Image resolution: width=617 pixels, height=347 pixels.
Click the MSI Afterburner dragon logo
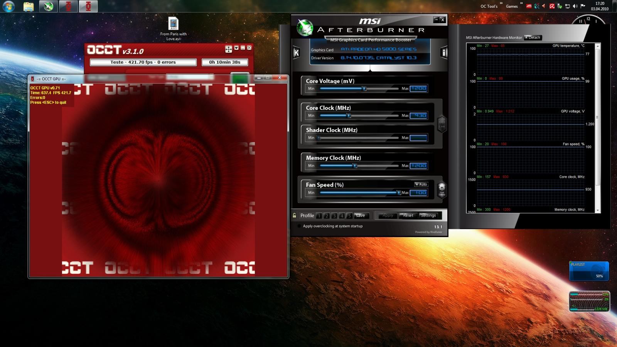pos(305,28)
